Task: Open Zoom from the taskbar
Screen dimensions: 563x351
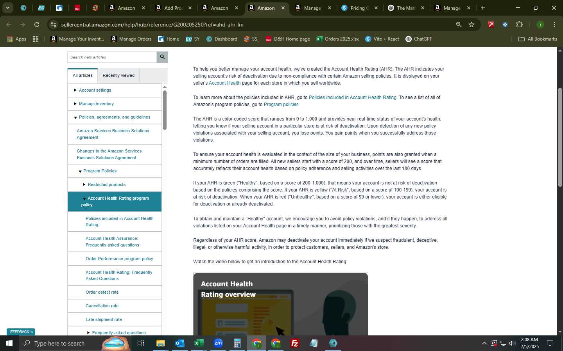Action: coord(218,343)
